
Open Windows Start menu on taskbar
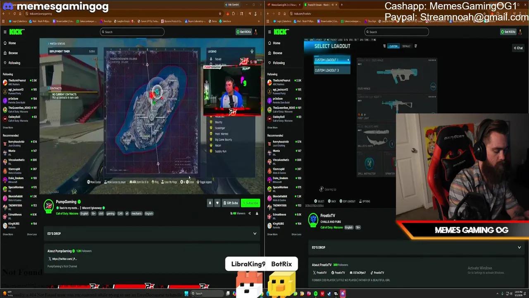click(x=187, y=293)
